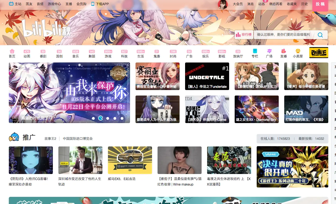The width and height of the screenshot is (336, 204).
Task: Open the 小黑屋 icon
Action: [x=298, y=51]
